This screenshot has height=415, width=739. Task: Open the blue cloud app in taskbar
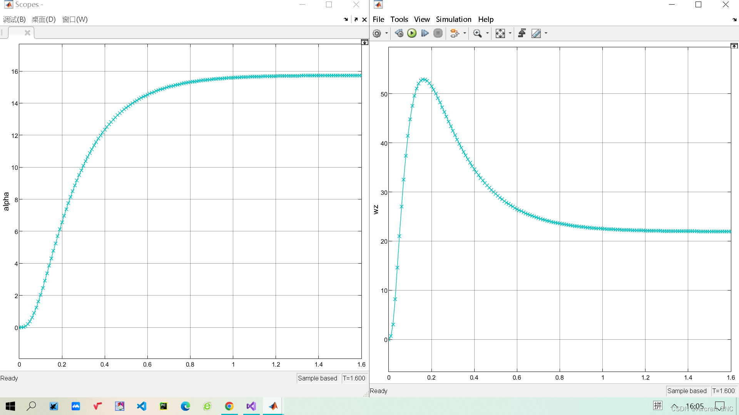point(76,406)
